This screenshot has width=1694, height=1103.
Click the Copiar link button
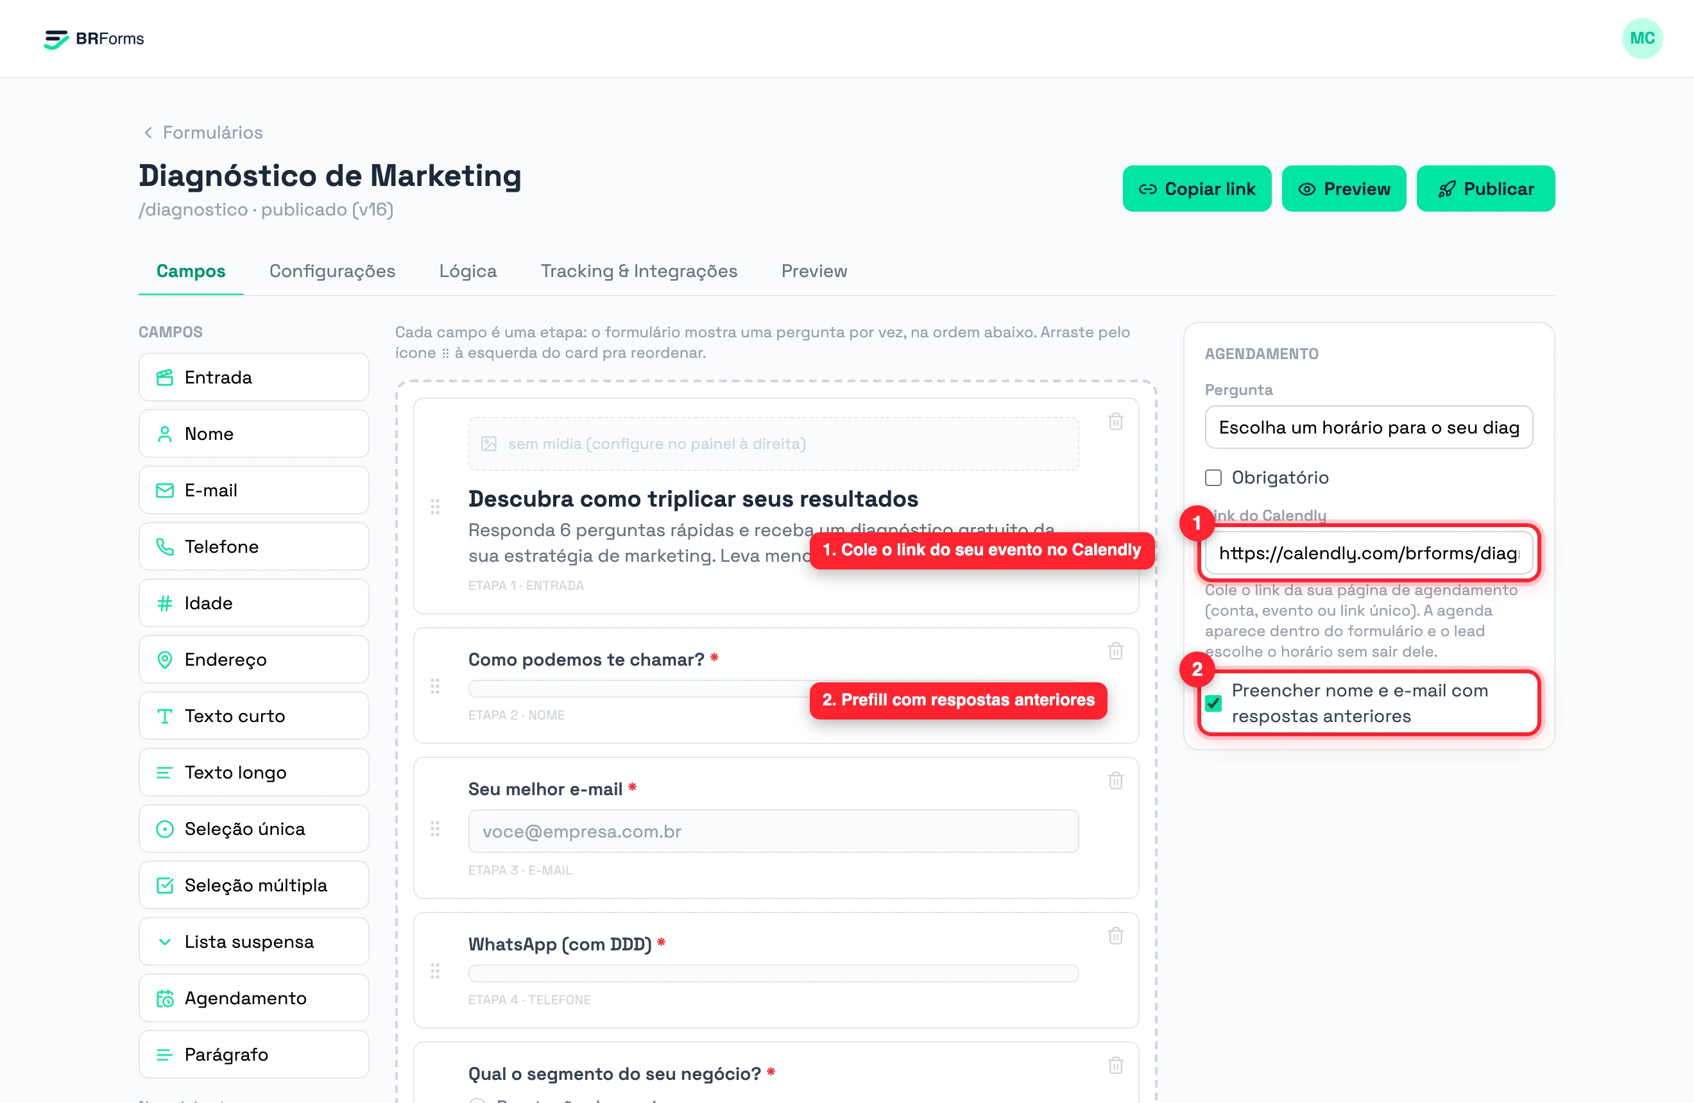point(1197,189)
